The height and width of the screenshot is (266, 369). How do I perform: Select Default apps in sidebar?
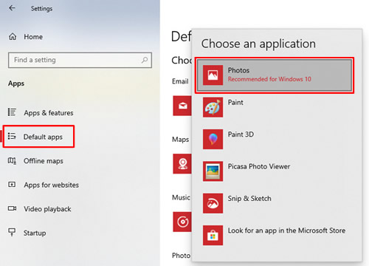[43, 137]
